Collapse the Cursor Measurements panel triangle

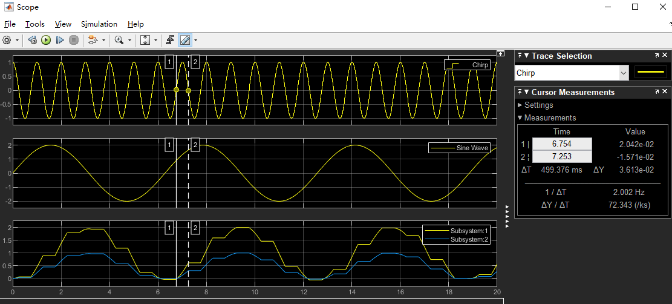coord(526,92)
